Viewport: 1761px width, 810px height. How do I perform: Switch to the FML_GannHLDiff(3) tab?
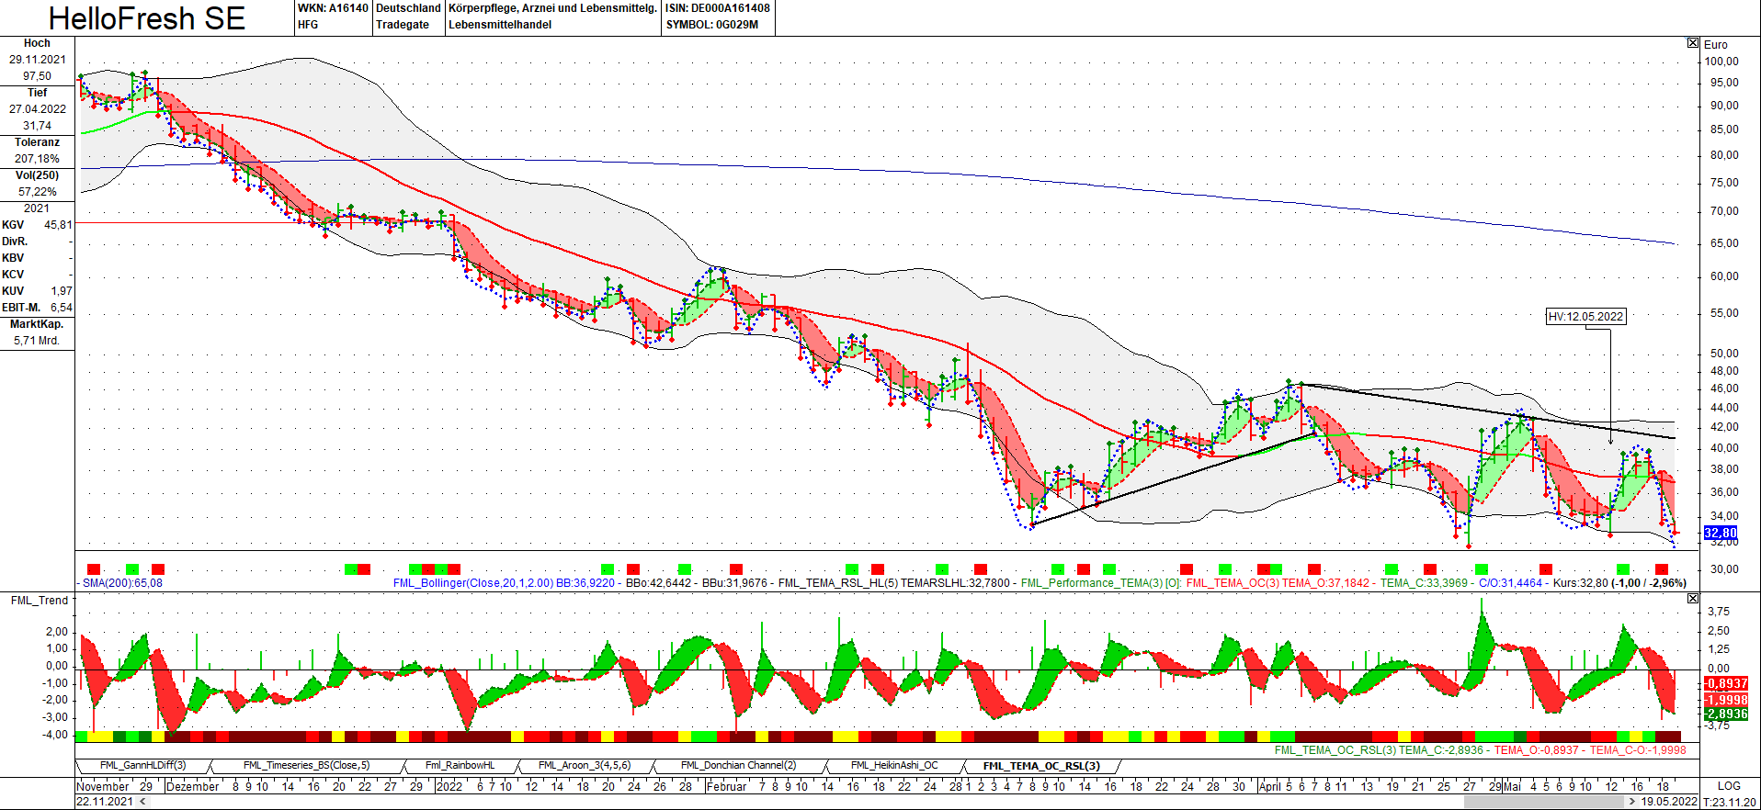pos(142,766)
